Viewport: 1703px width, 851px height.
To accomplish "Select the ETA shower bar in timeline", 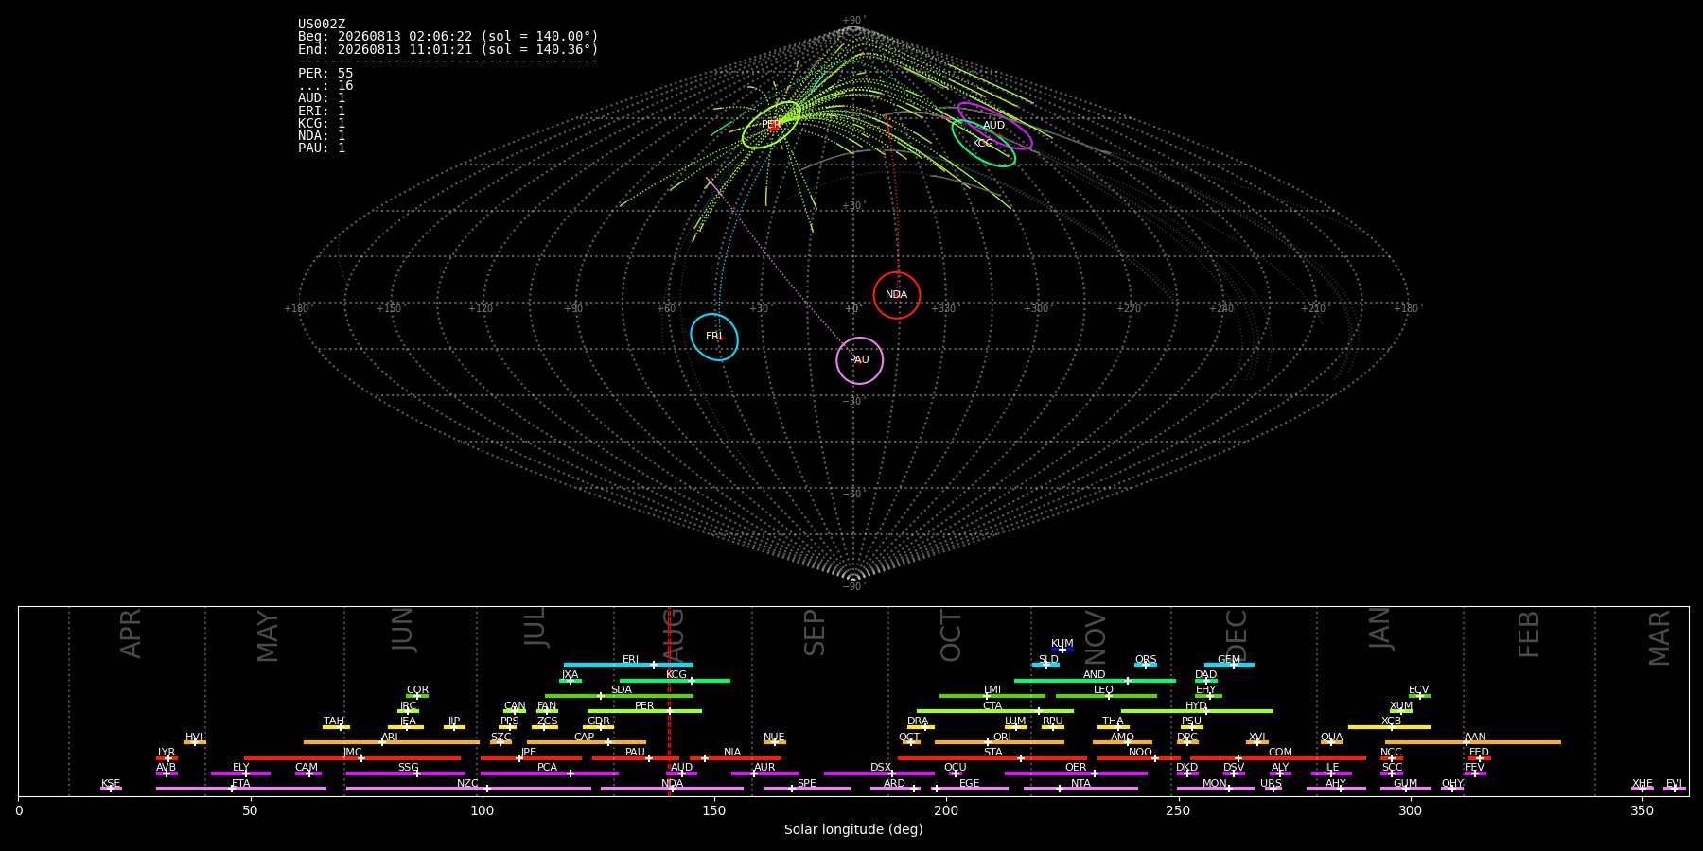I will click(241, 789).
